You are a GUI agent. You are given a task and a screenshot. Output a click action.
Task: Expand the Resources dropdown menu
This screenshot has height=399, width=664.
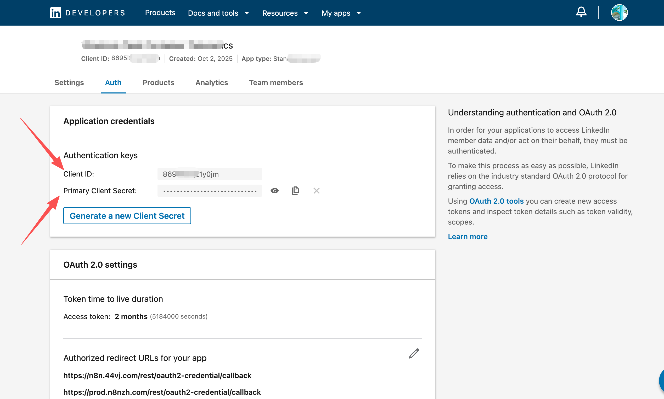pyautogui.click(x=285, y=13)
